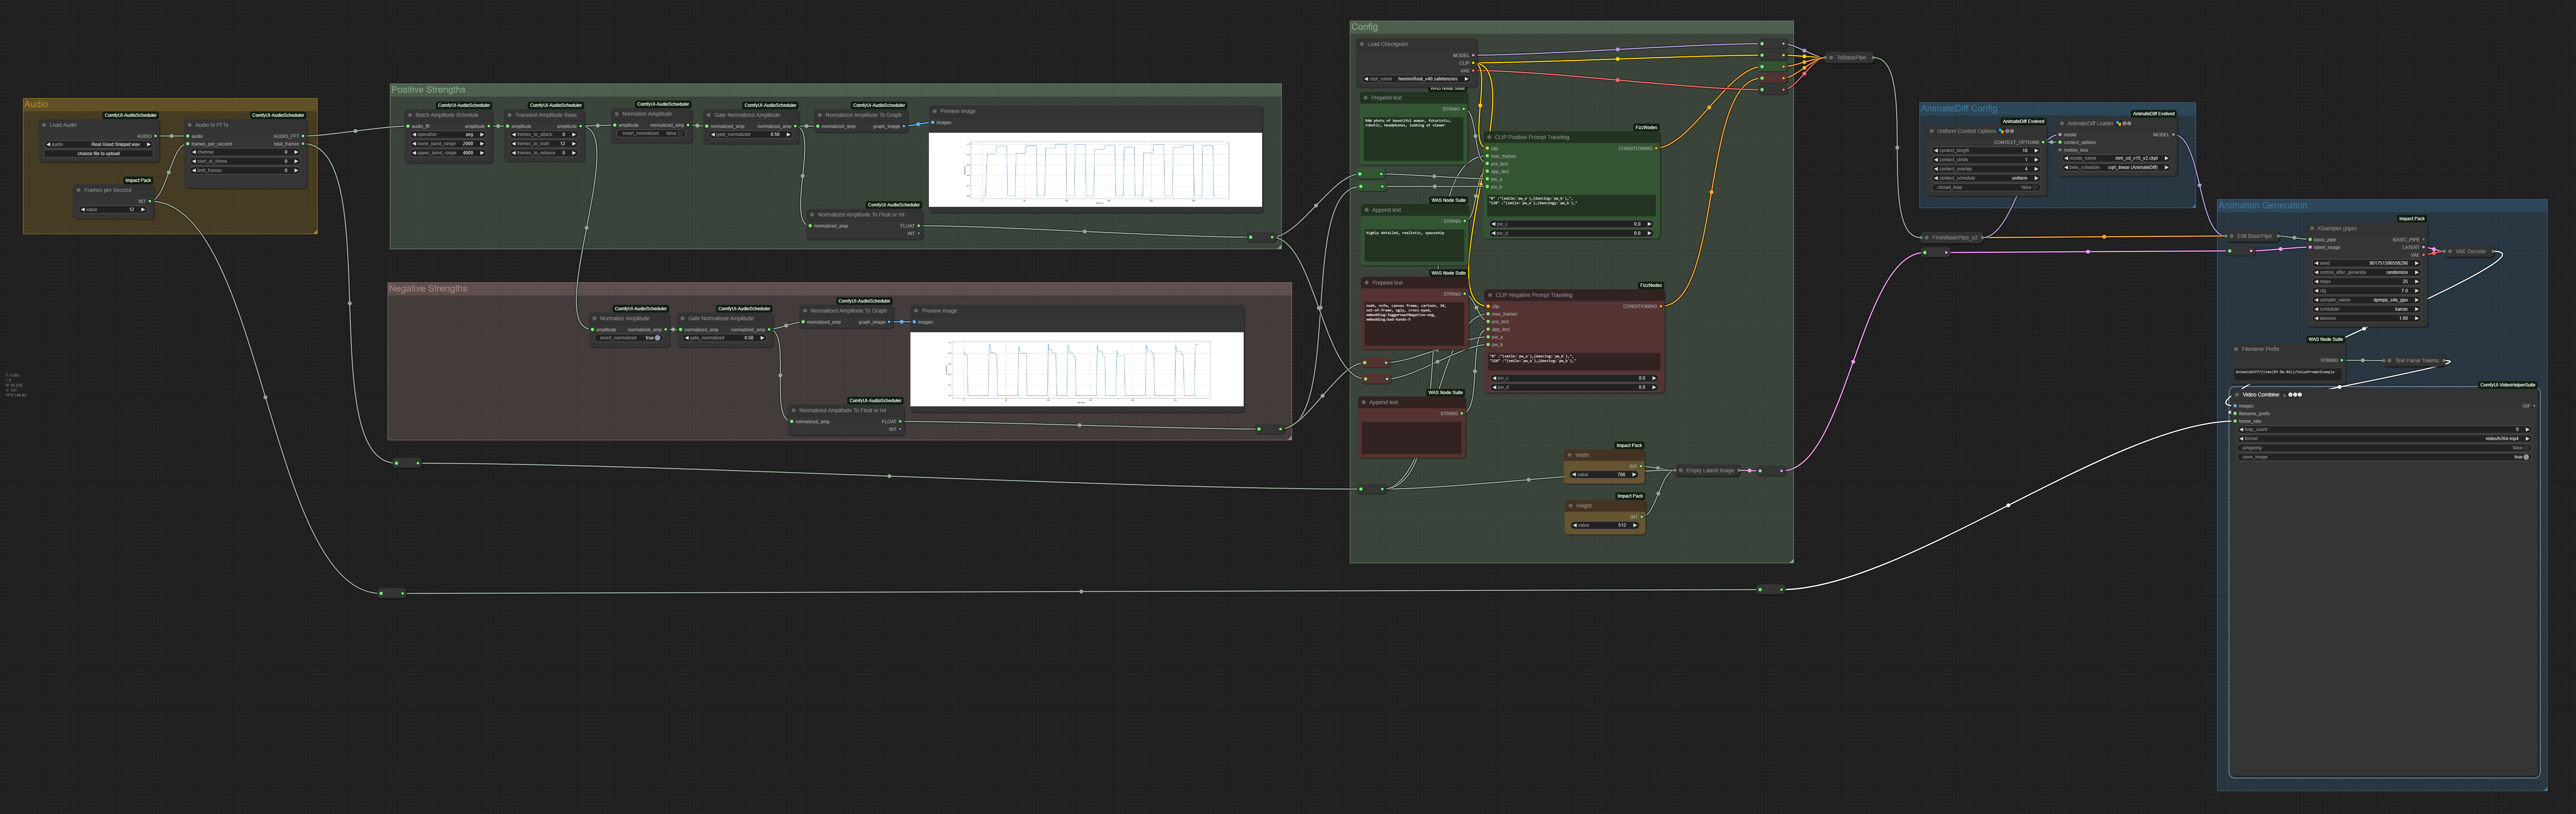This screenshot has width=2576, height=814.
Task: Toggle the closed_loop option in Uniform Context Options
Action: point(1986,187)
